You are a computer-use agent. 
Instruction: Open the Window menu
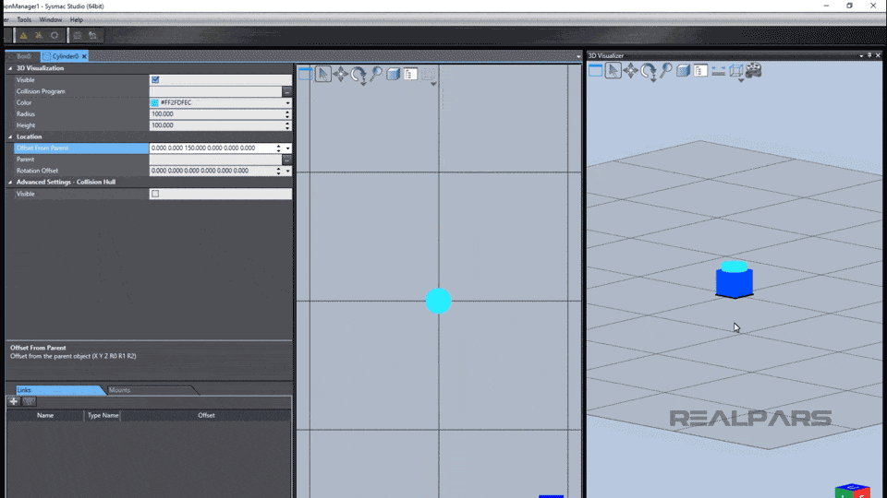coord(50,19)
